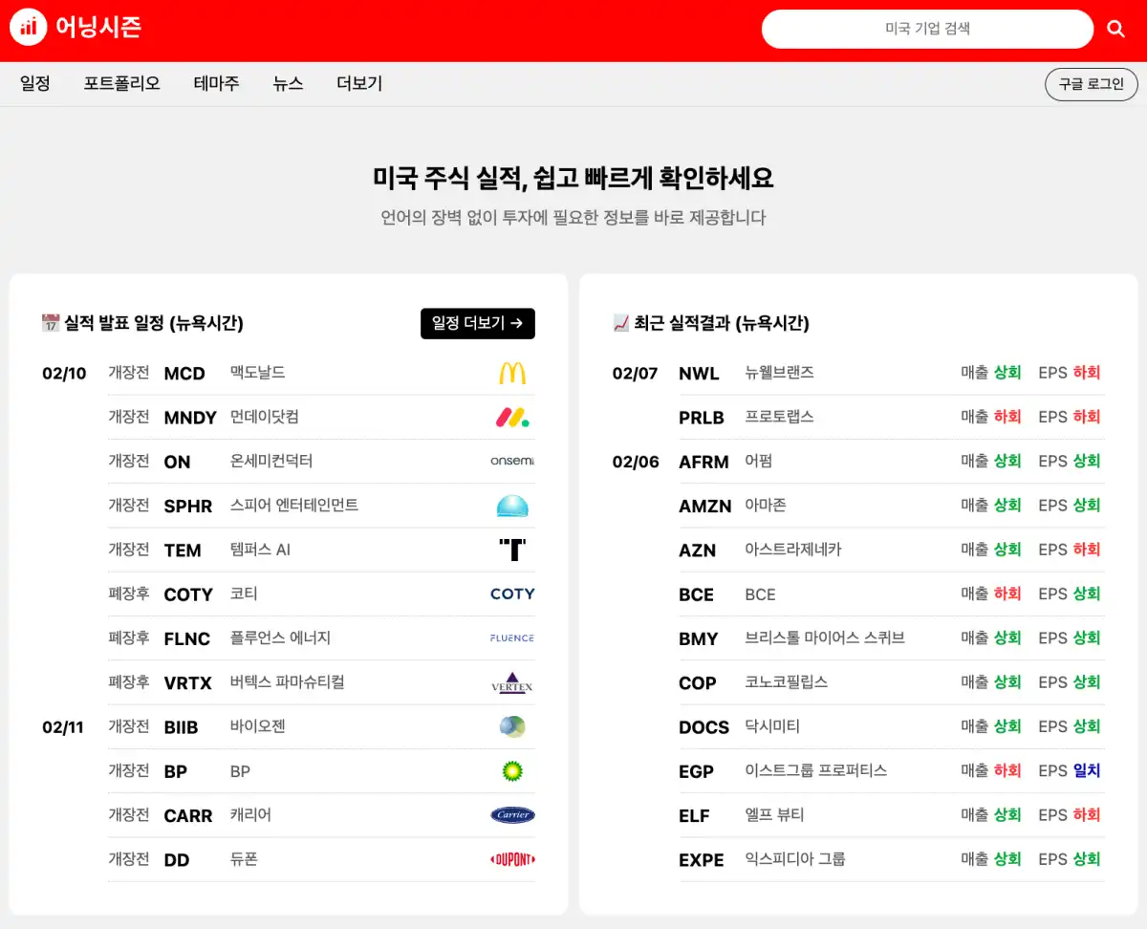
Task: Click the 구글 로그인 button
Action: 1091,83
